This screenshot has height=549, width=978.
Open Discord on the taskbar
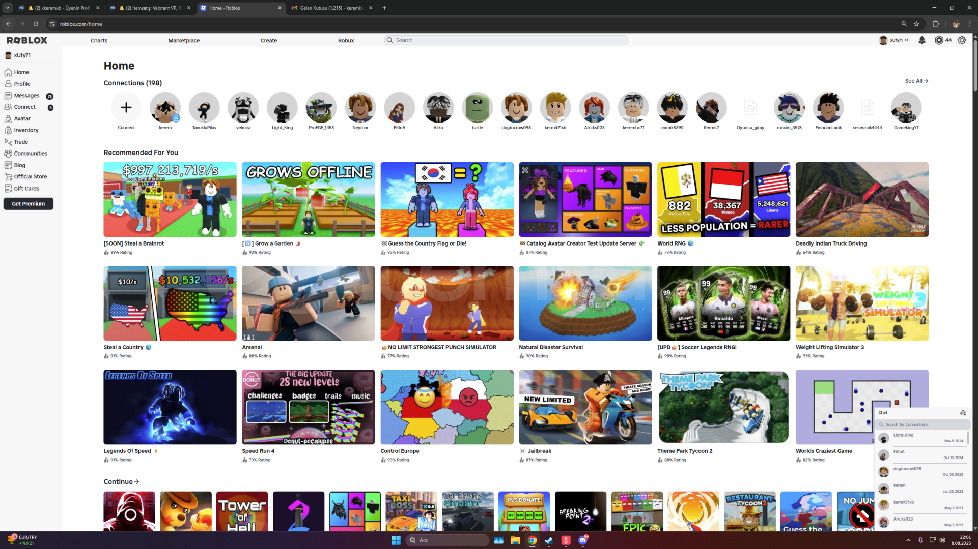[x=583, y=540]
